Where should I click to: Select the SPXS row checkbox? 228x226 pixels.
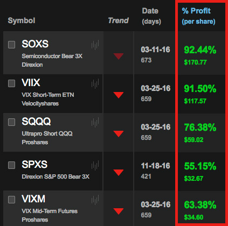pos(11,165)
